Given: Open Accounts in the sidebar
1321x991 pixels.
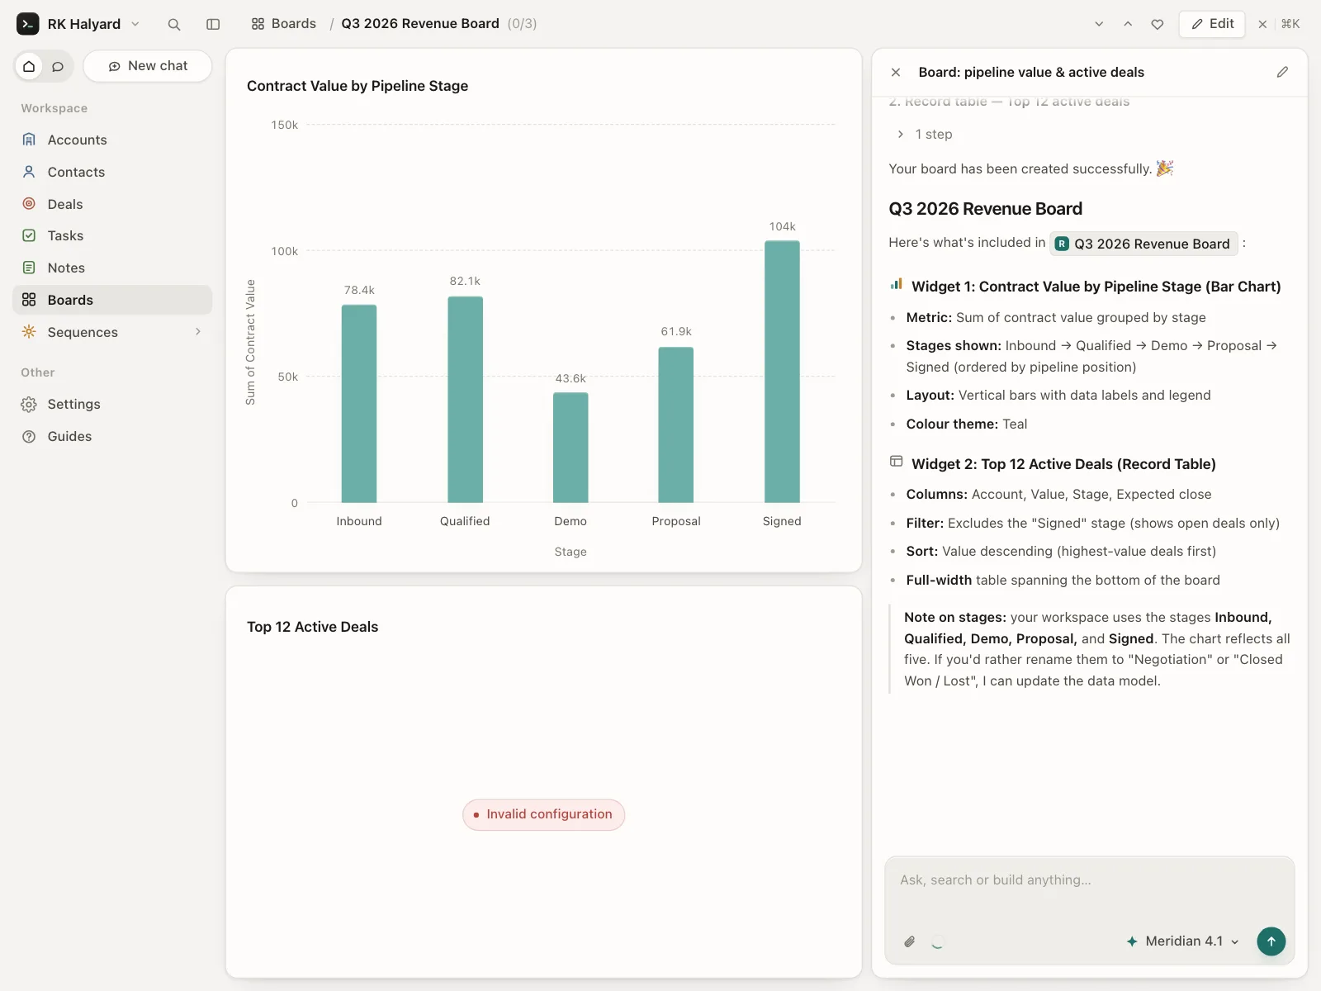Looking at the screenshot, I should pyautogui.click(x=112, y=140).
